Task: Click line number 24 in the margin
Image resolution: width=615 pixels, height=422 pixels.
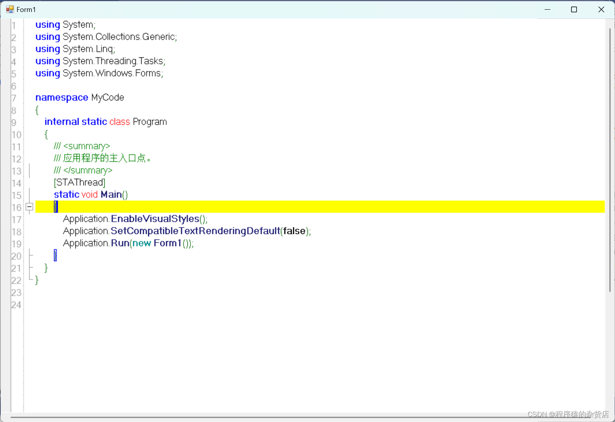Action: (16, 305)
